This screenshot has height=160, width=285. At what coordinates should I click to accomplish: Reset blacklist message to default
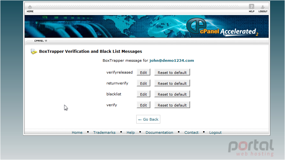pos(172,94)
